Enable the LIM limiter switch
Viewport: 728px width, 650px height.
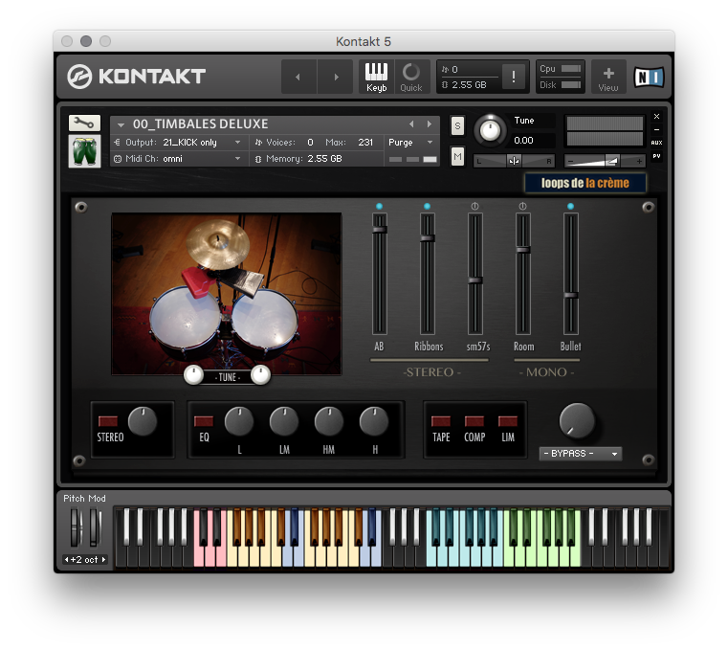point(508,421)
